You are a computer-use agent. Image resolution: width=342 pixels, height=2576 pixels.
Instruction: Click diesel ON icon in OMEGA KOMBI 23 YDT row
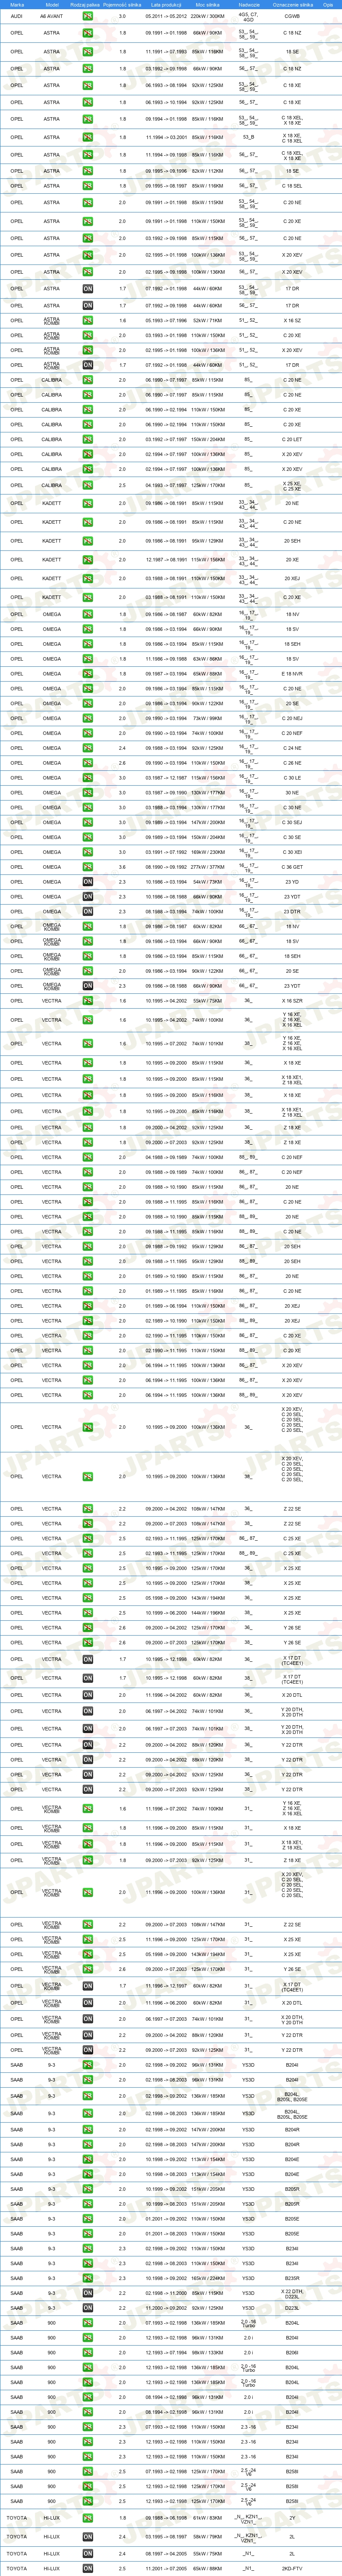[88, 985]
